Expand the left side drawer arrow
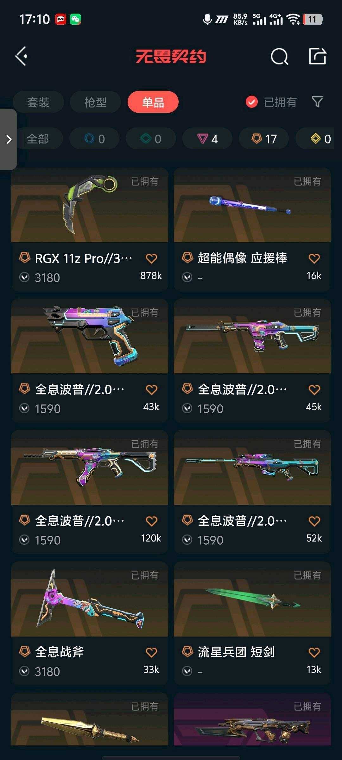Screen dimensions: 342x760 9,139
